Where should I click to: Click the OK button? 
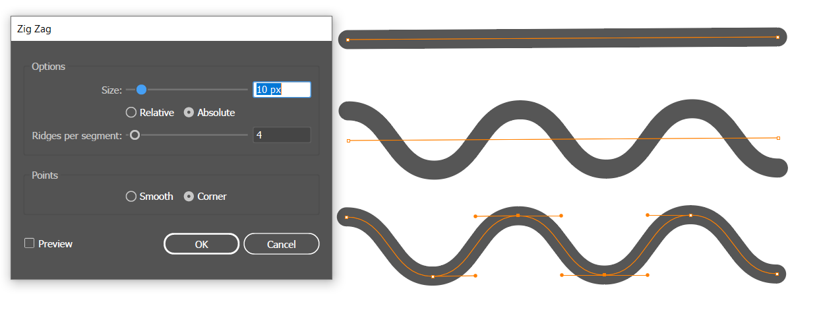[x=201, y=244]
